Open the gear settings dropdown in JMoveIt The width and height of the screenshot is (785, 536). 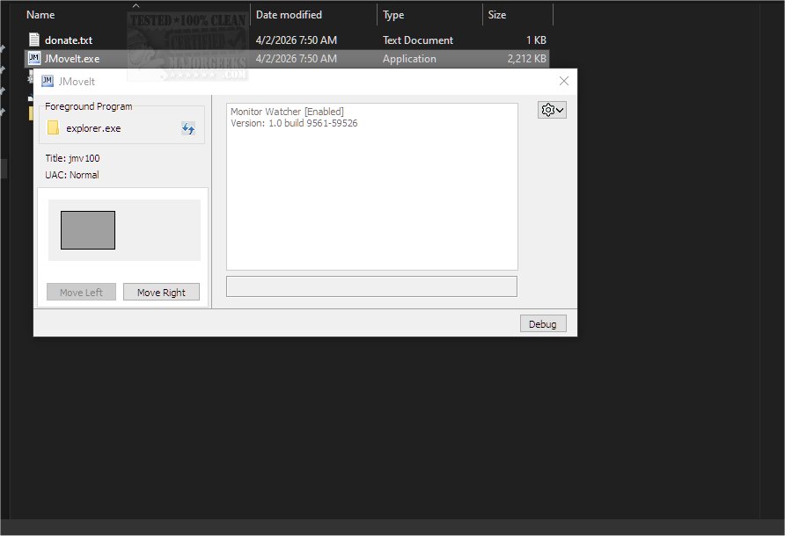[x=552, y=110]
